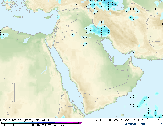This screenshot has width=163, height=126.
Task: Click the Cyprus island on the map
Action: [48, 17]
